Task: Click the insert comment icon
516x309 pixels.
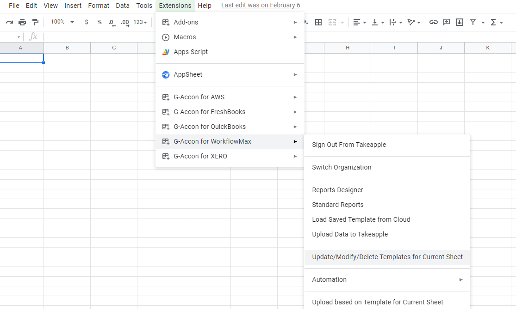Action: point(447,22)
